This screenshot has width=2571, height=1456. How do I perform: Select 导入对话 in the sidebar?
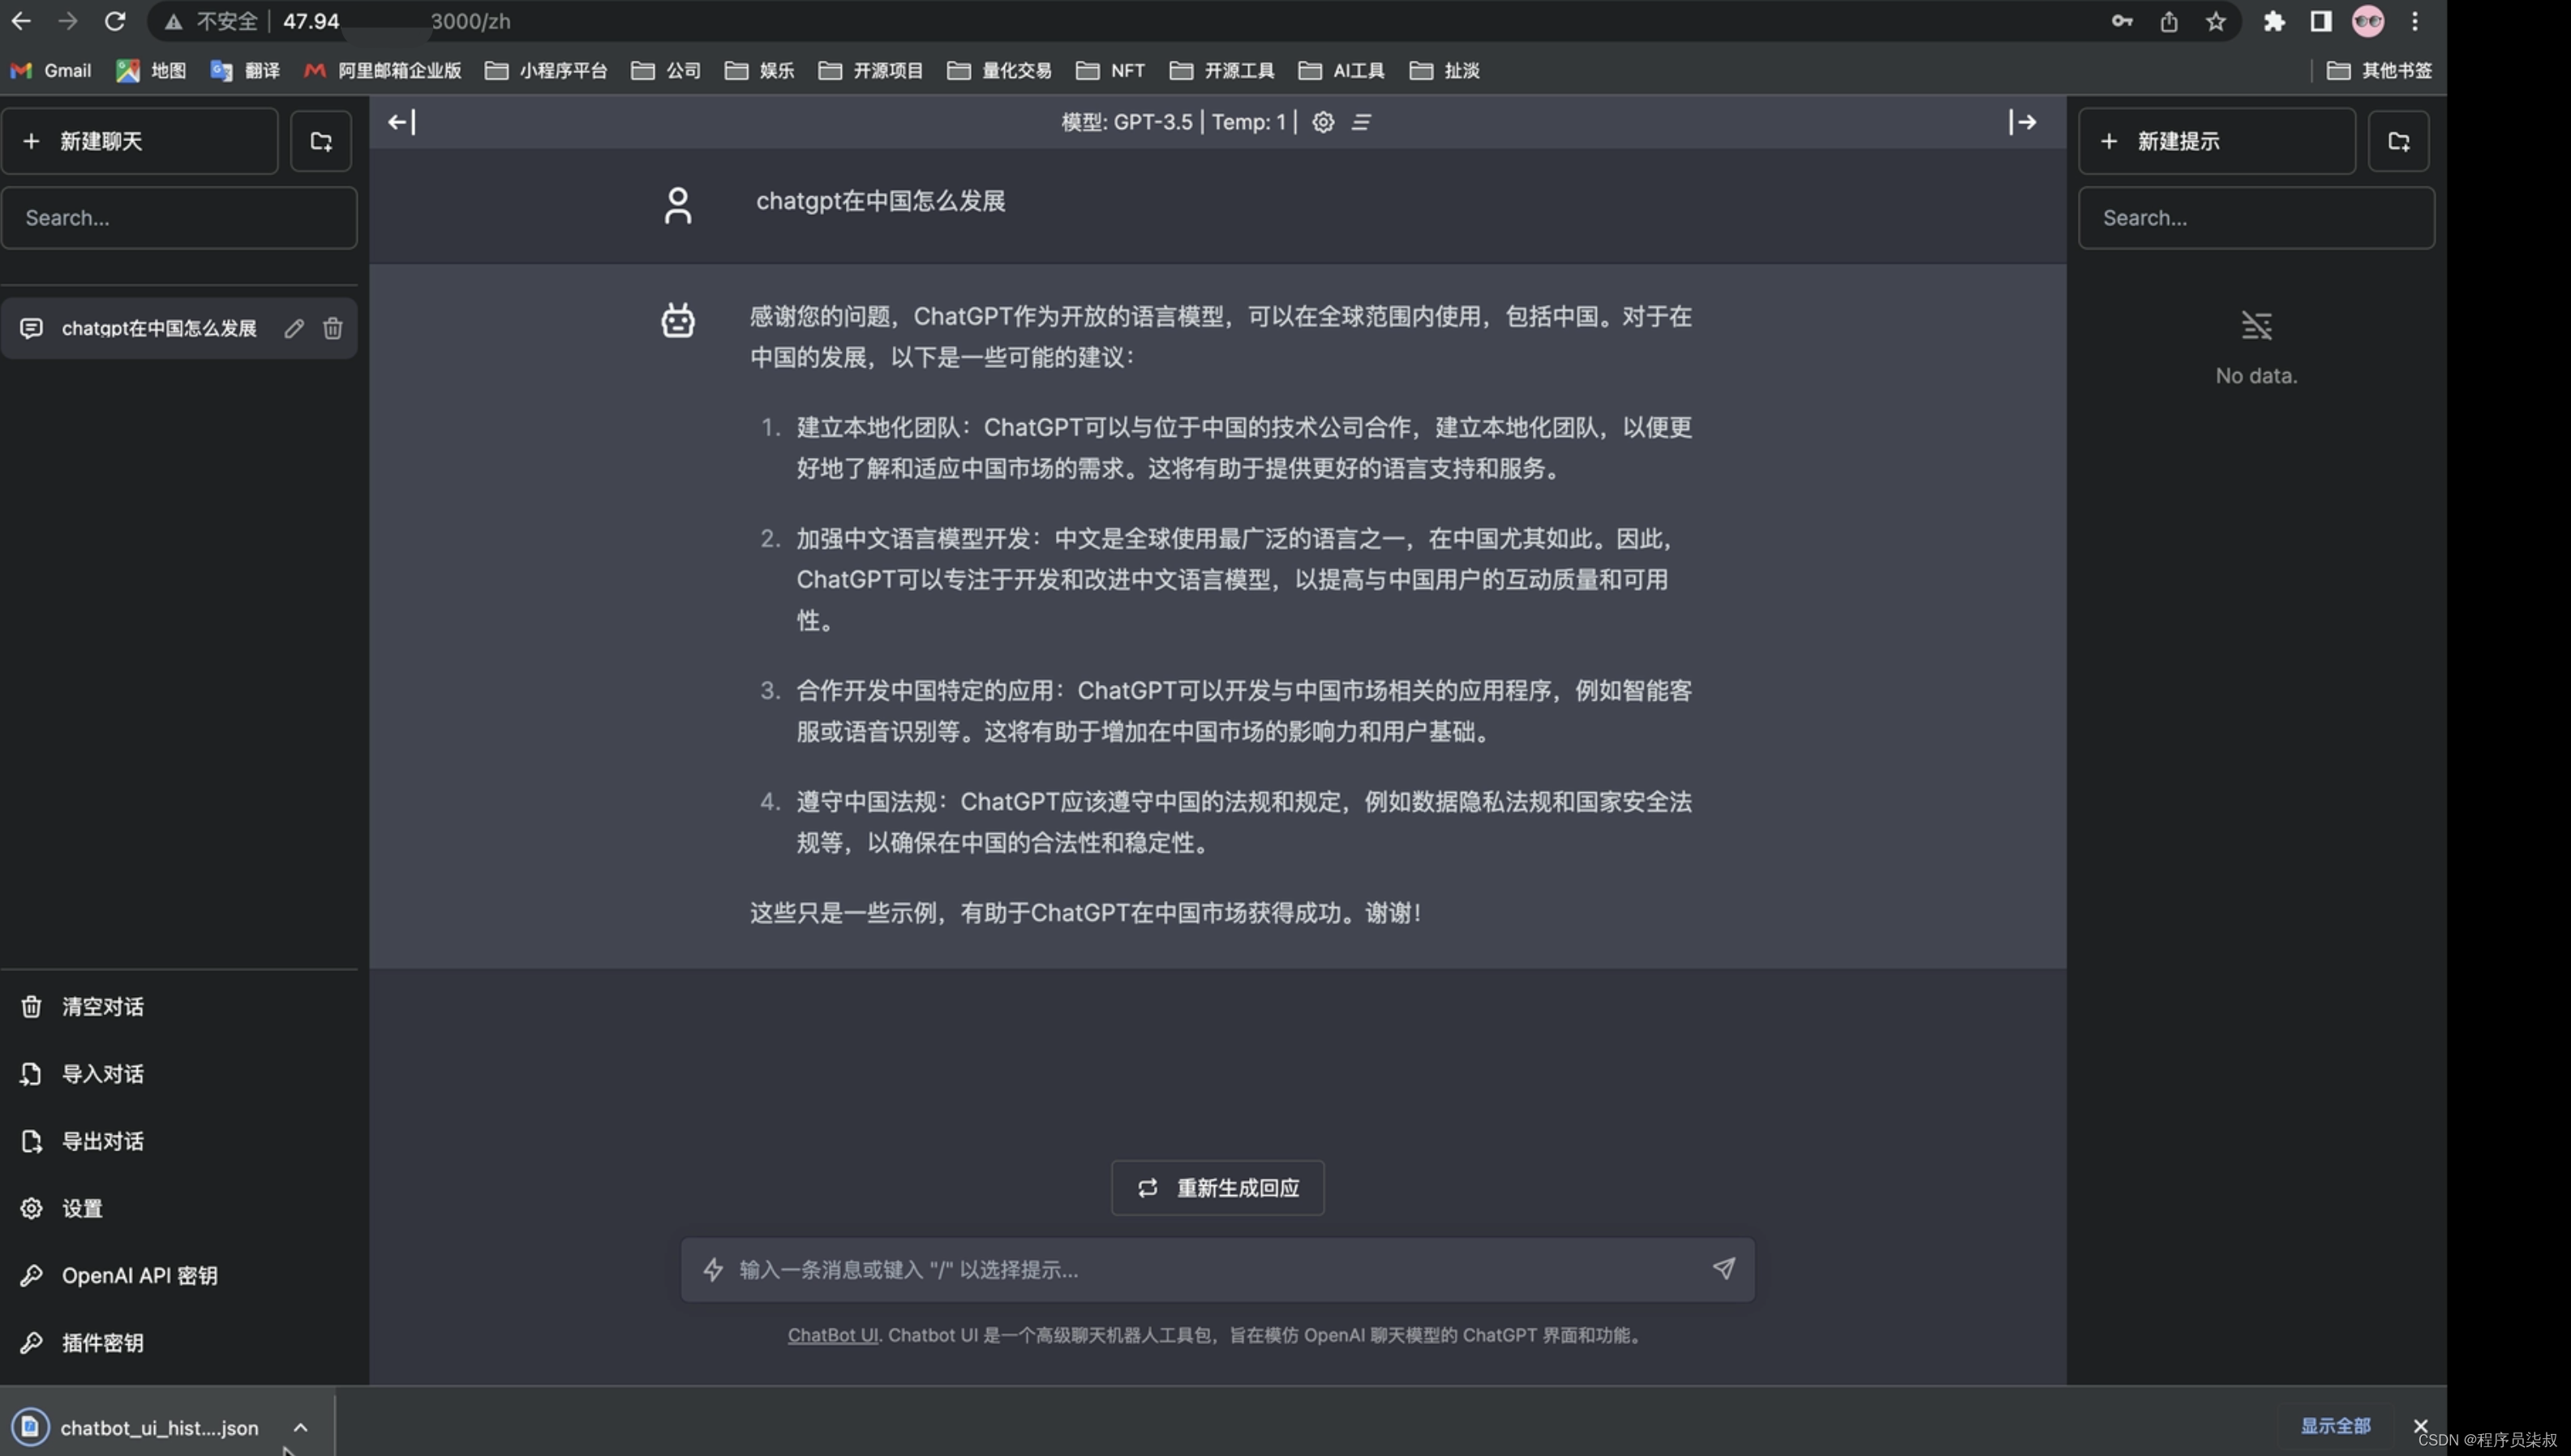coord(179,1074)
